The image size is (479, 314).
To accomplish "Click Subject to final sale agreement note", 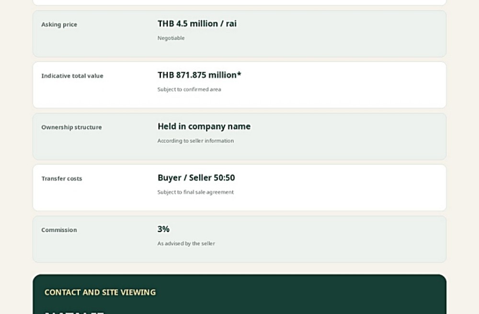I will click(x=195, y=192).
